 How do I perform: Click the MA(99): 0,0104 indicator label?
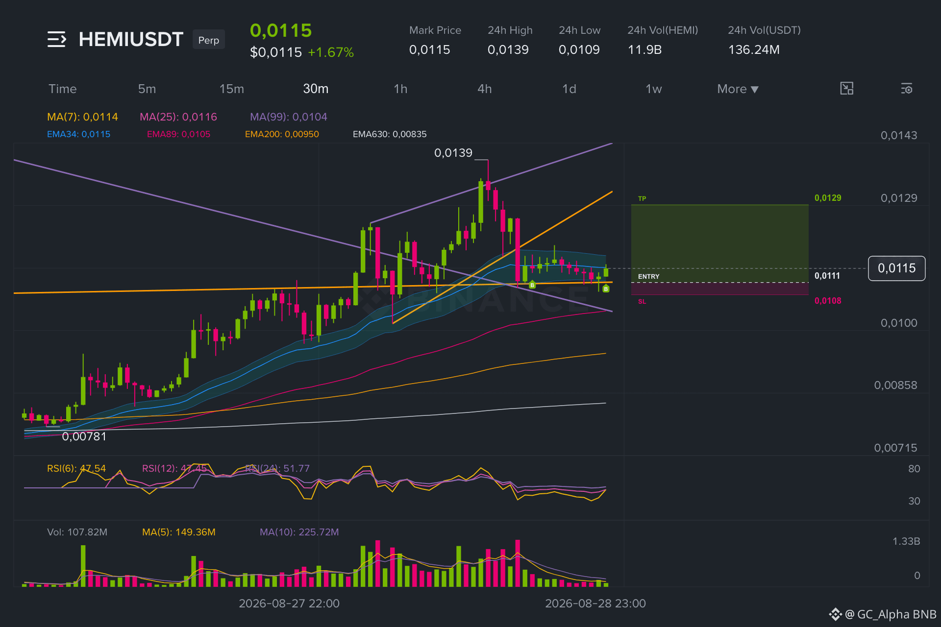click(x=289, y=117)
